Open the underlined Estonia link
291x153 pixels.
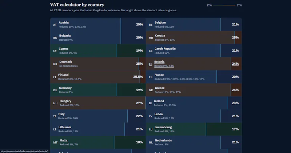point(159,62)
